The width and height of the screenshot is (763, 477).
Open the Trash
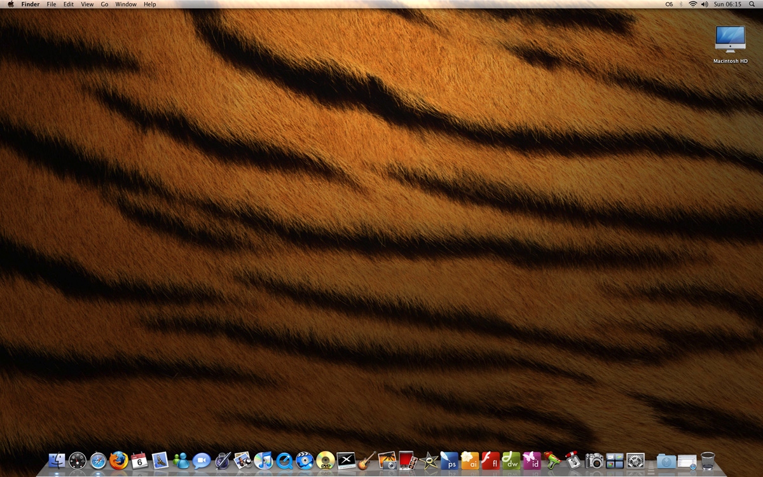(708, 460)
